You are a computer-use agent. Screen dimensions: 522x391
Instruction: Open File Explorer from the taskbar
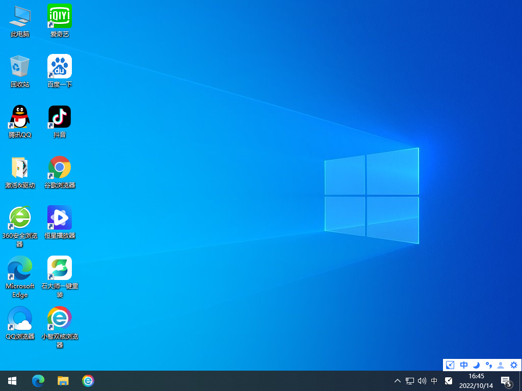tap(63, 381)
